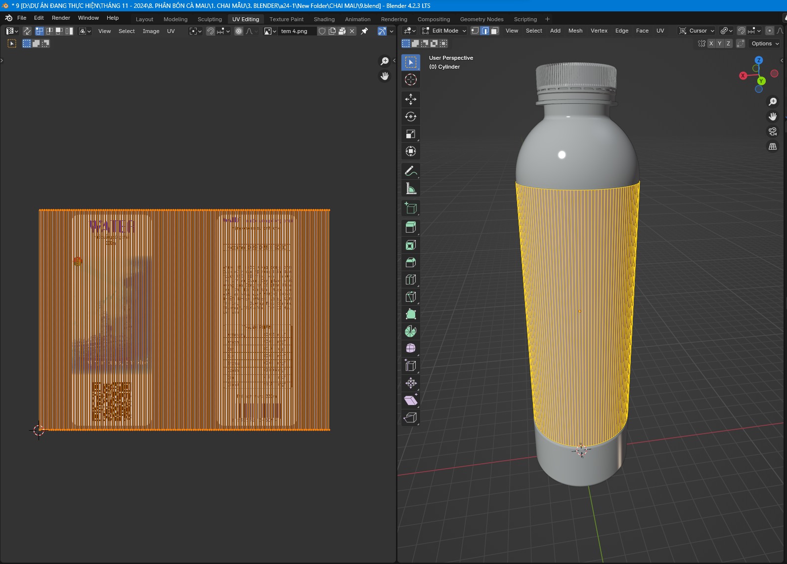The height and width of the screenshot is (564, 787).
Task: Toggle fake user shield for tem 4.png
Action: [322, 31]
